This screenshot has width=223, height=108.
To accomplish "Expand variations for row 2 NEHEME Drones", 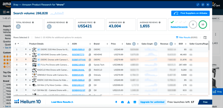I will click(x=30, y=55).
